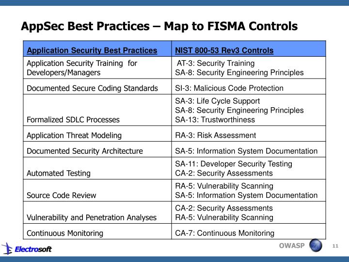Click SA-11: Developer Security Testing text
The width and height of the screenshot is (349, 262).
coord(234,164)
